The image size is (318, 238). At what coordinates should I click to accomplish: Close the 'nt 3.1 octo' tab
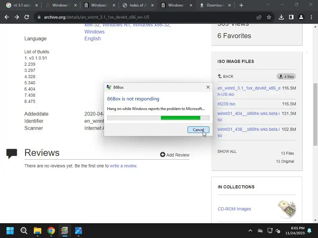(x=37, y=5)
